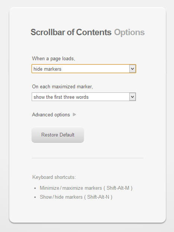Click the 'Shift-Alt-M' shortcut text
174x232 pixels.
point(118,188)
